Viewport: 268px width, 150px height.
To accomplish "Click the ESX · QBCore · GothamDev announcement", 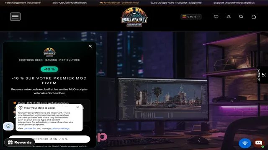I will 70,3.
